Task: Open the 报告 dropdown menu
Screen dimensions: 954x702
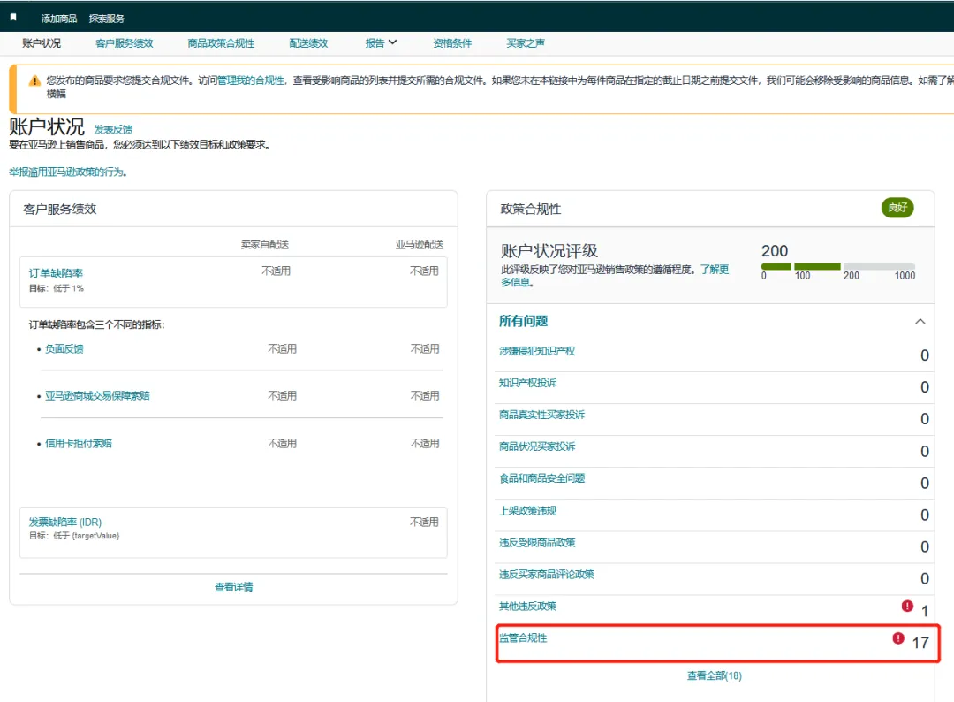Action: [380, 42]
